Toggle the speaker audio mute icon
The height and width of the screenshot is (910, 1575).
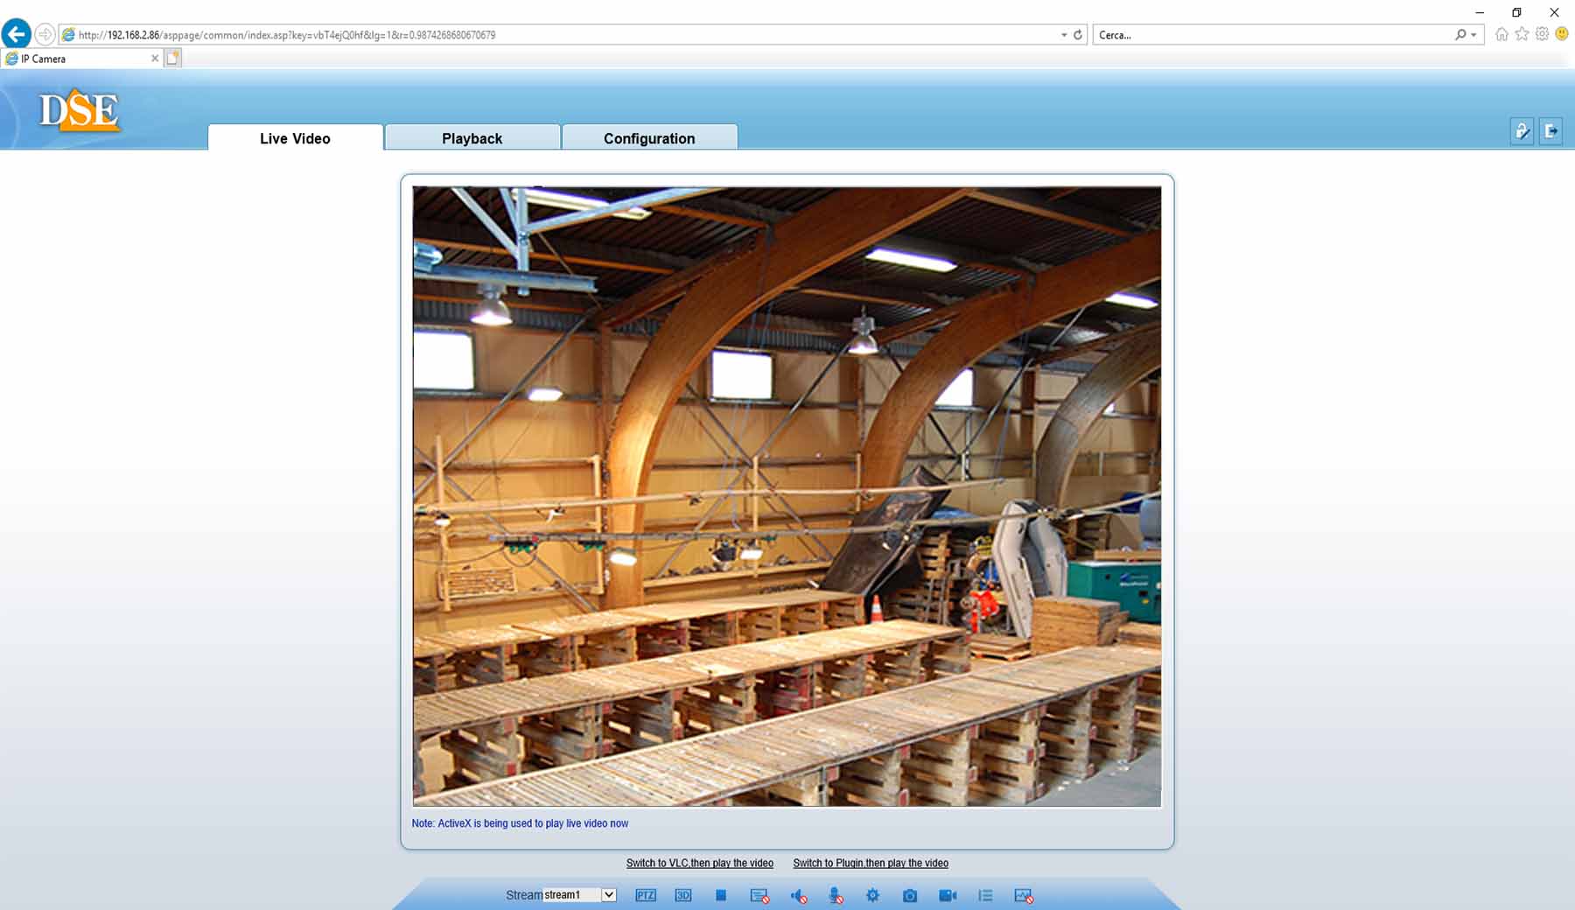click(x=798, y=895)
